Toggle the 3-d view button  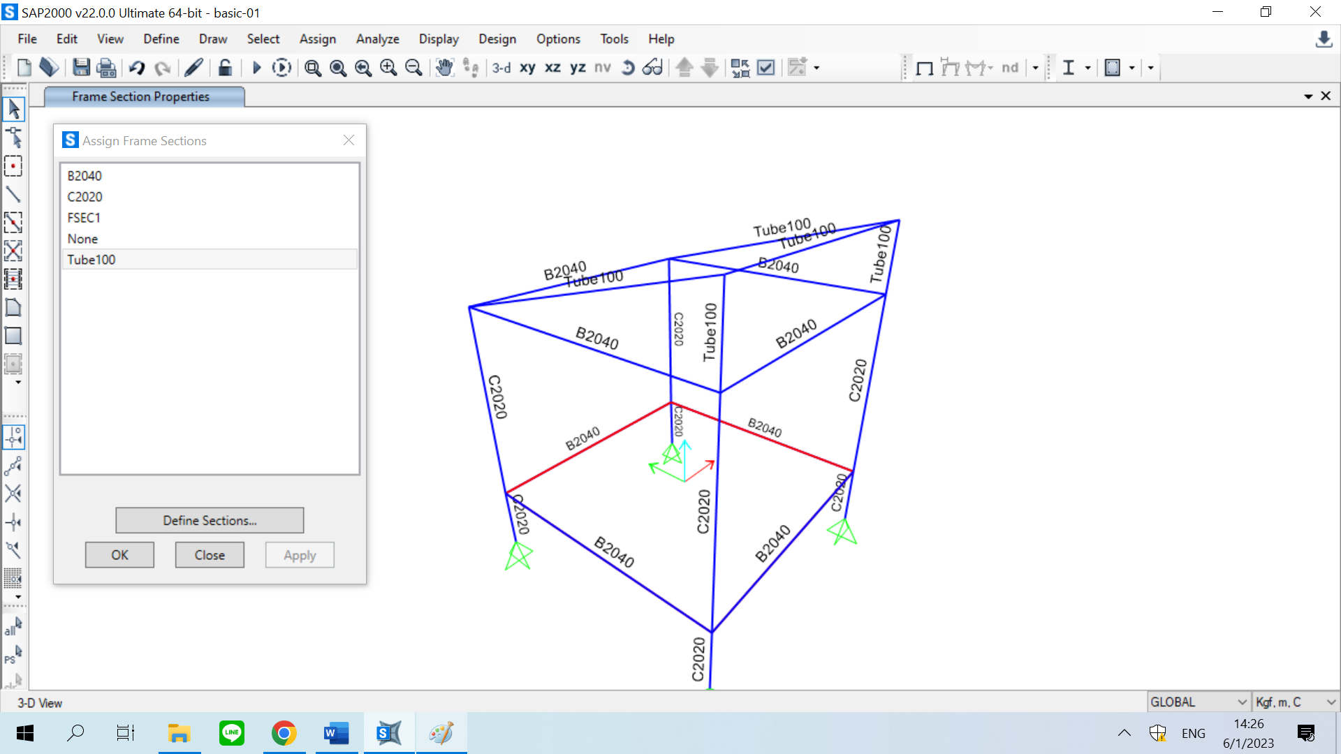point(501,68)
